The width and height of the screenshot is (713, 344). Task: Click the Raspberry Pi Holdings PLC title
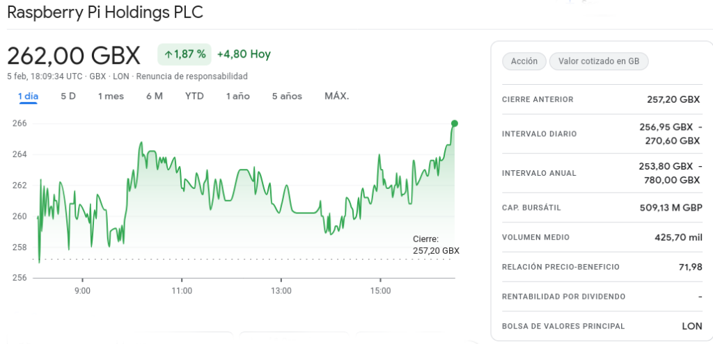click(105, 13)
